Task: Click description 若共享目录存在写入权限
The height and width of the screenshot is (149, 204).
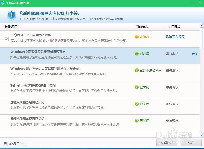Action: coord(69,40)
